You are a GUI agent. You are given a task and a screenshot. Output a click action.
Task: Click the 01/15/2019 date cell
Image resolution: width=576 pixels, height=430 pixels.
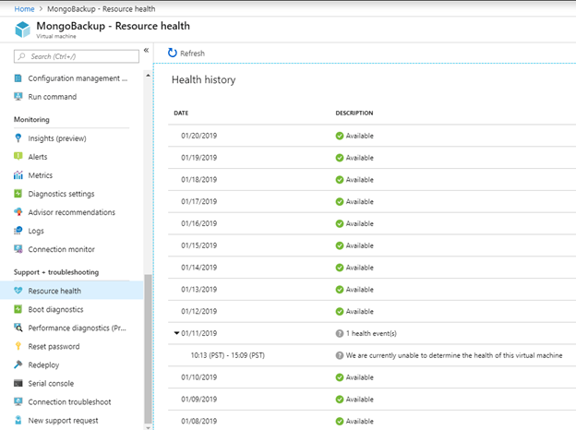pyautogui.click(x=199, y=245)
